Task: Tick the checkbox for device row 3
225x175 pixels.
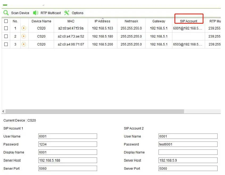Action: click(6, 44)
